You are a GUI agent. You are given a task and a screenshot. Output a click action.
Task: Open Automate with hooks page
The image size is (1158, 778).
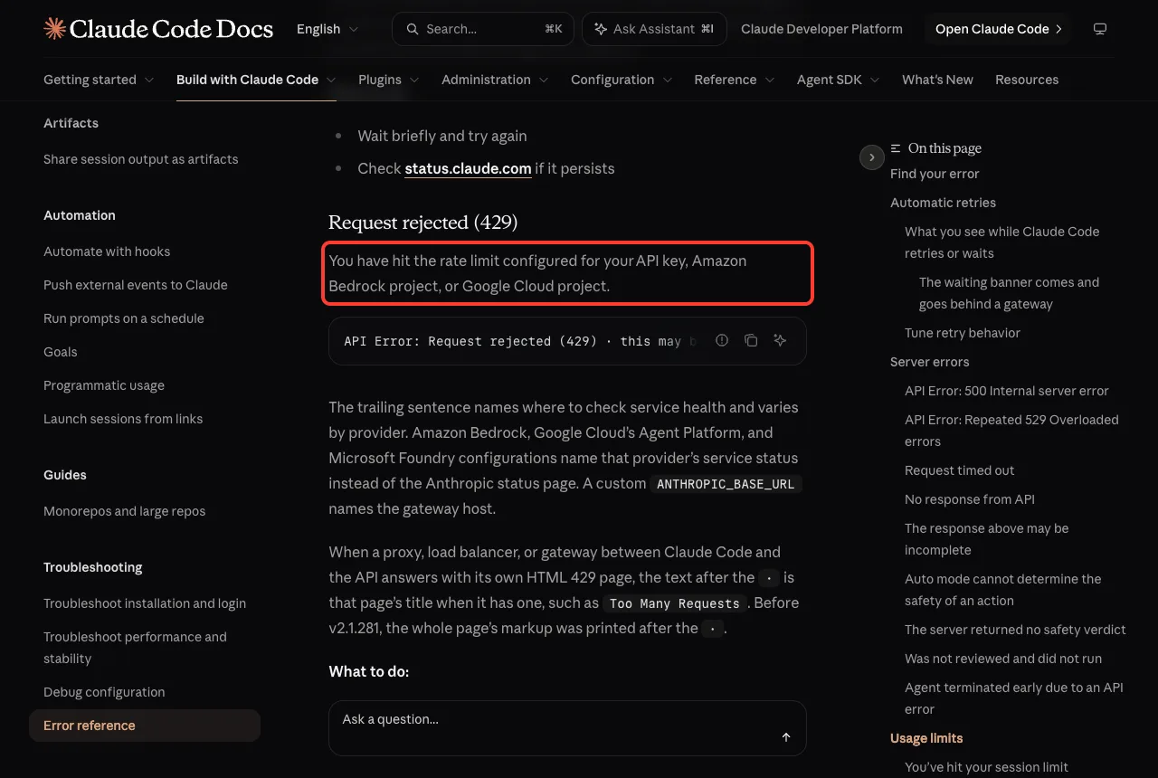pos(107,251)
